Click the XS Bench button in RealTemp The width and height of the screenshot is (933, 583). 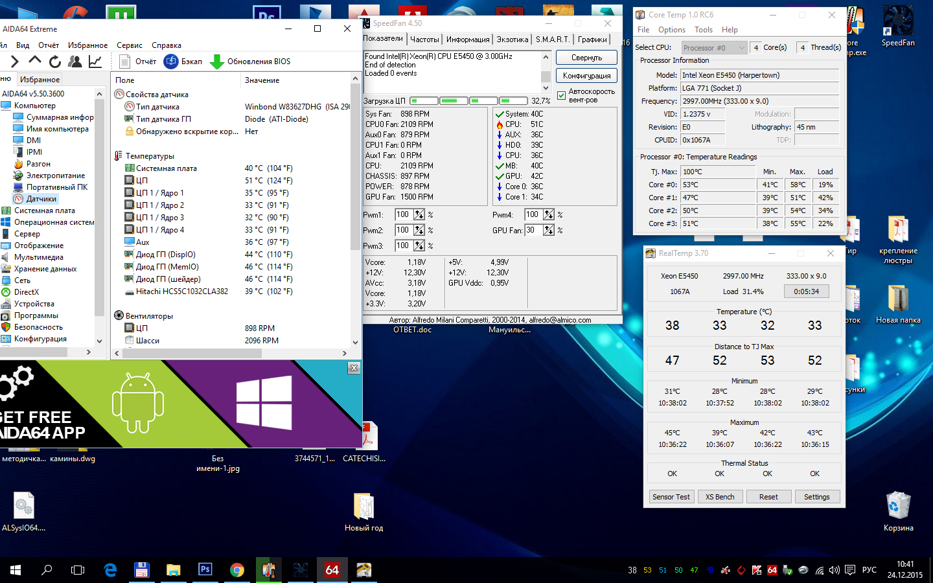720,497
